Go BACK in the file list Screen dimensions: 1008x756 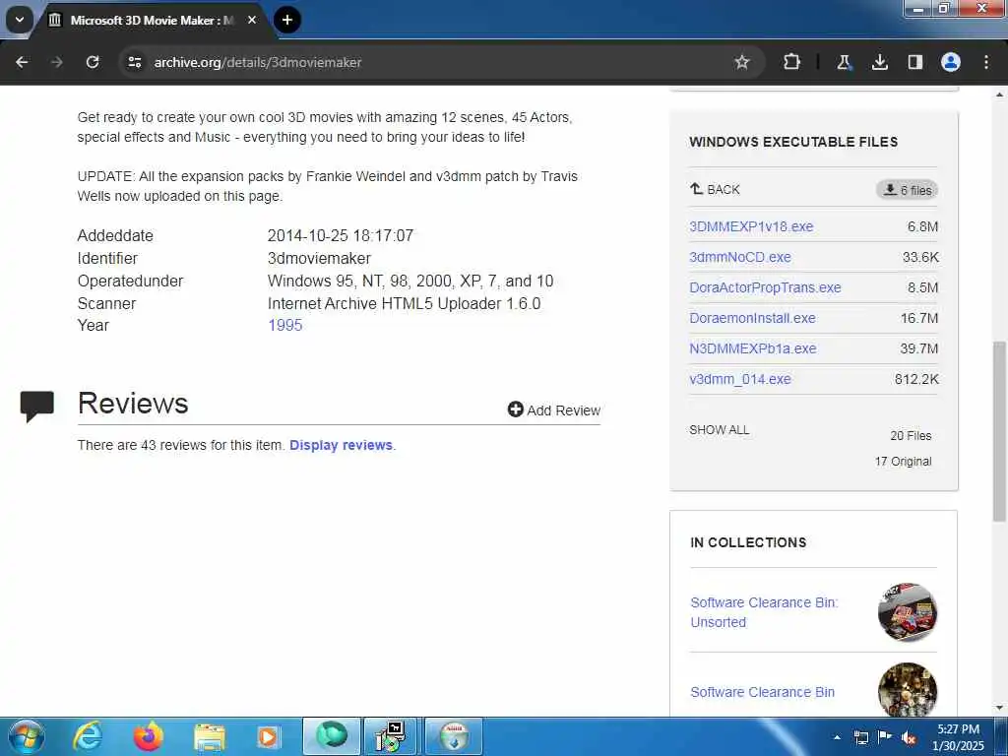715,190
